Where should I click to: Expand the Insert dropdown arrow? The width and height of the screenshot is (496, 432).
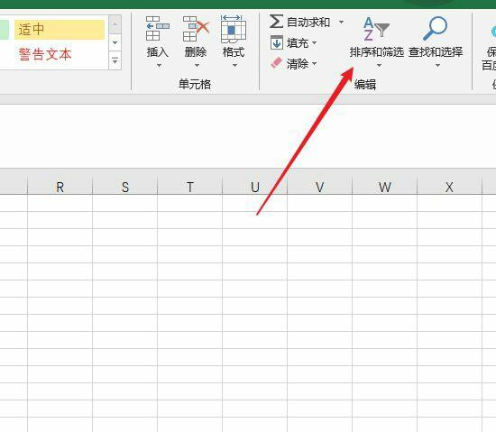pyautogui.click(x=159, y=66)
